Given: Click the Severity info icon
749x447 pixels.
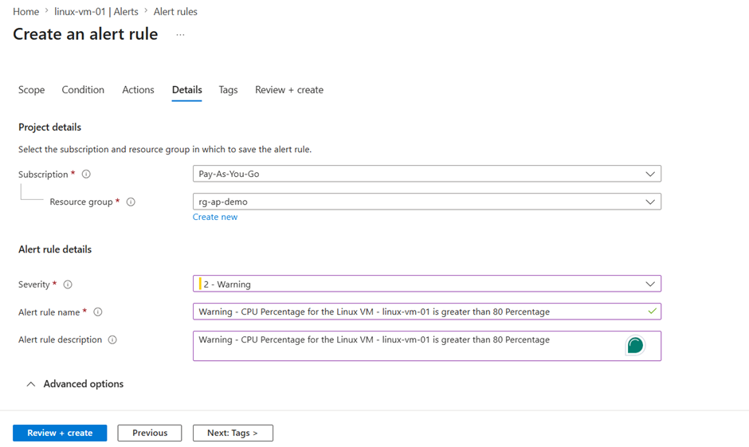Looking at the screenshot, I should click(68, 284).
